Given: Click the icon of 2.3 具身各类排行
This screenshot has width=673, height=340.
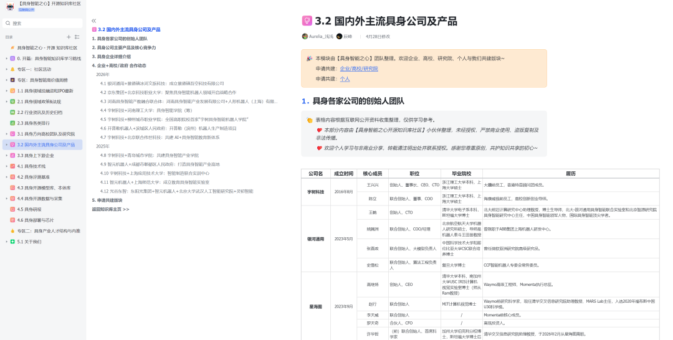Looking at the screenshot, I should (x=12, y=123).
